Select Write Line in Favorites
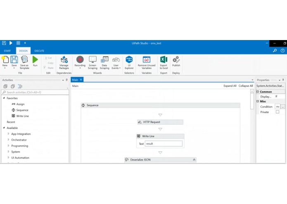Image resolution: width=287 pixels, height=204 pixels. pyautogui.click(x=23, y=116)
